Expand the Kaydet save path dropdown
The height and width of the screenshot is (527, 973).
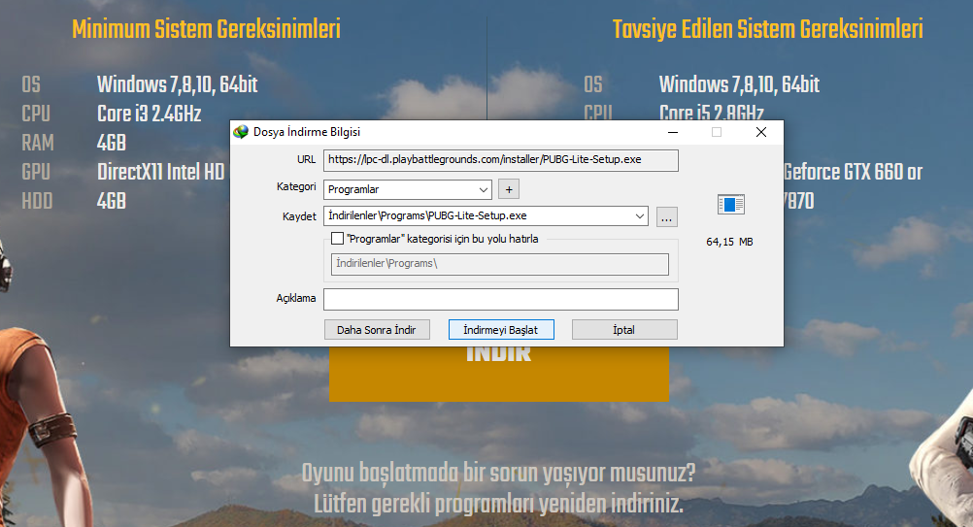[640, 215]
